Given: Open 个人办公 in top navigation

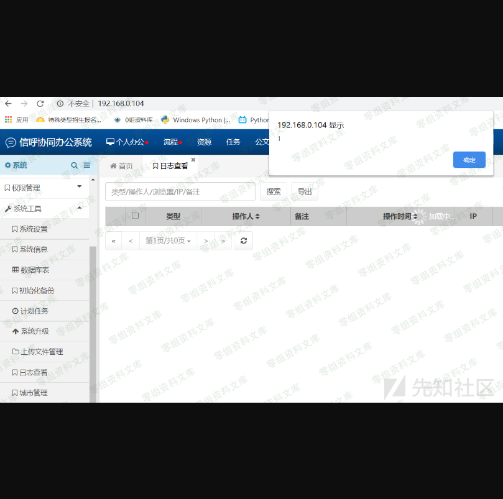Looking at the screenshot, I should (x=127, y=142).
